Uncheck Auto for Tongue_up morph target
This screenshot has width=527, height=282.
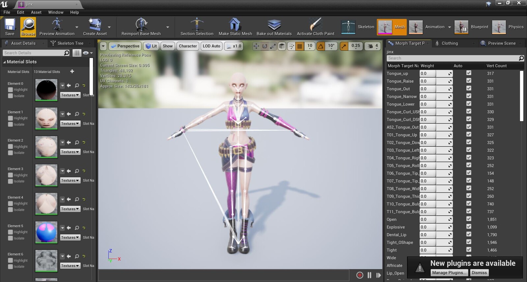pyautogui.click(x=469, y=73)
